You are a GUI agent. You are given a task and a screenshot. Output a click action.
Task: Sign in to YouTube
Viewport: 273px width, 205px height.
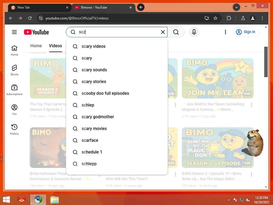[246, 32]
